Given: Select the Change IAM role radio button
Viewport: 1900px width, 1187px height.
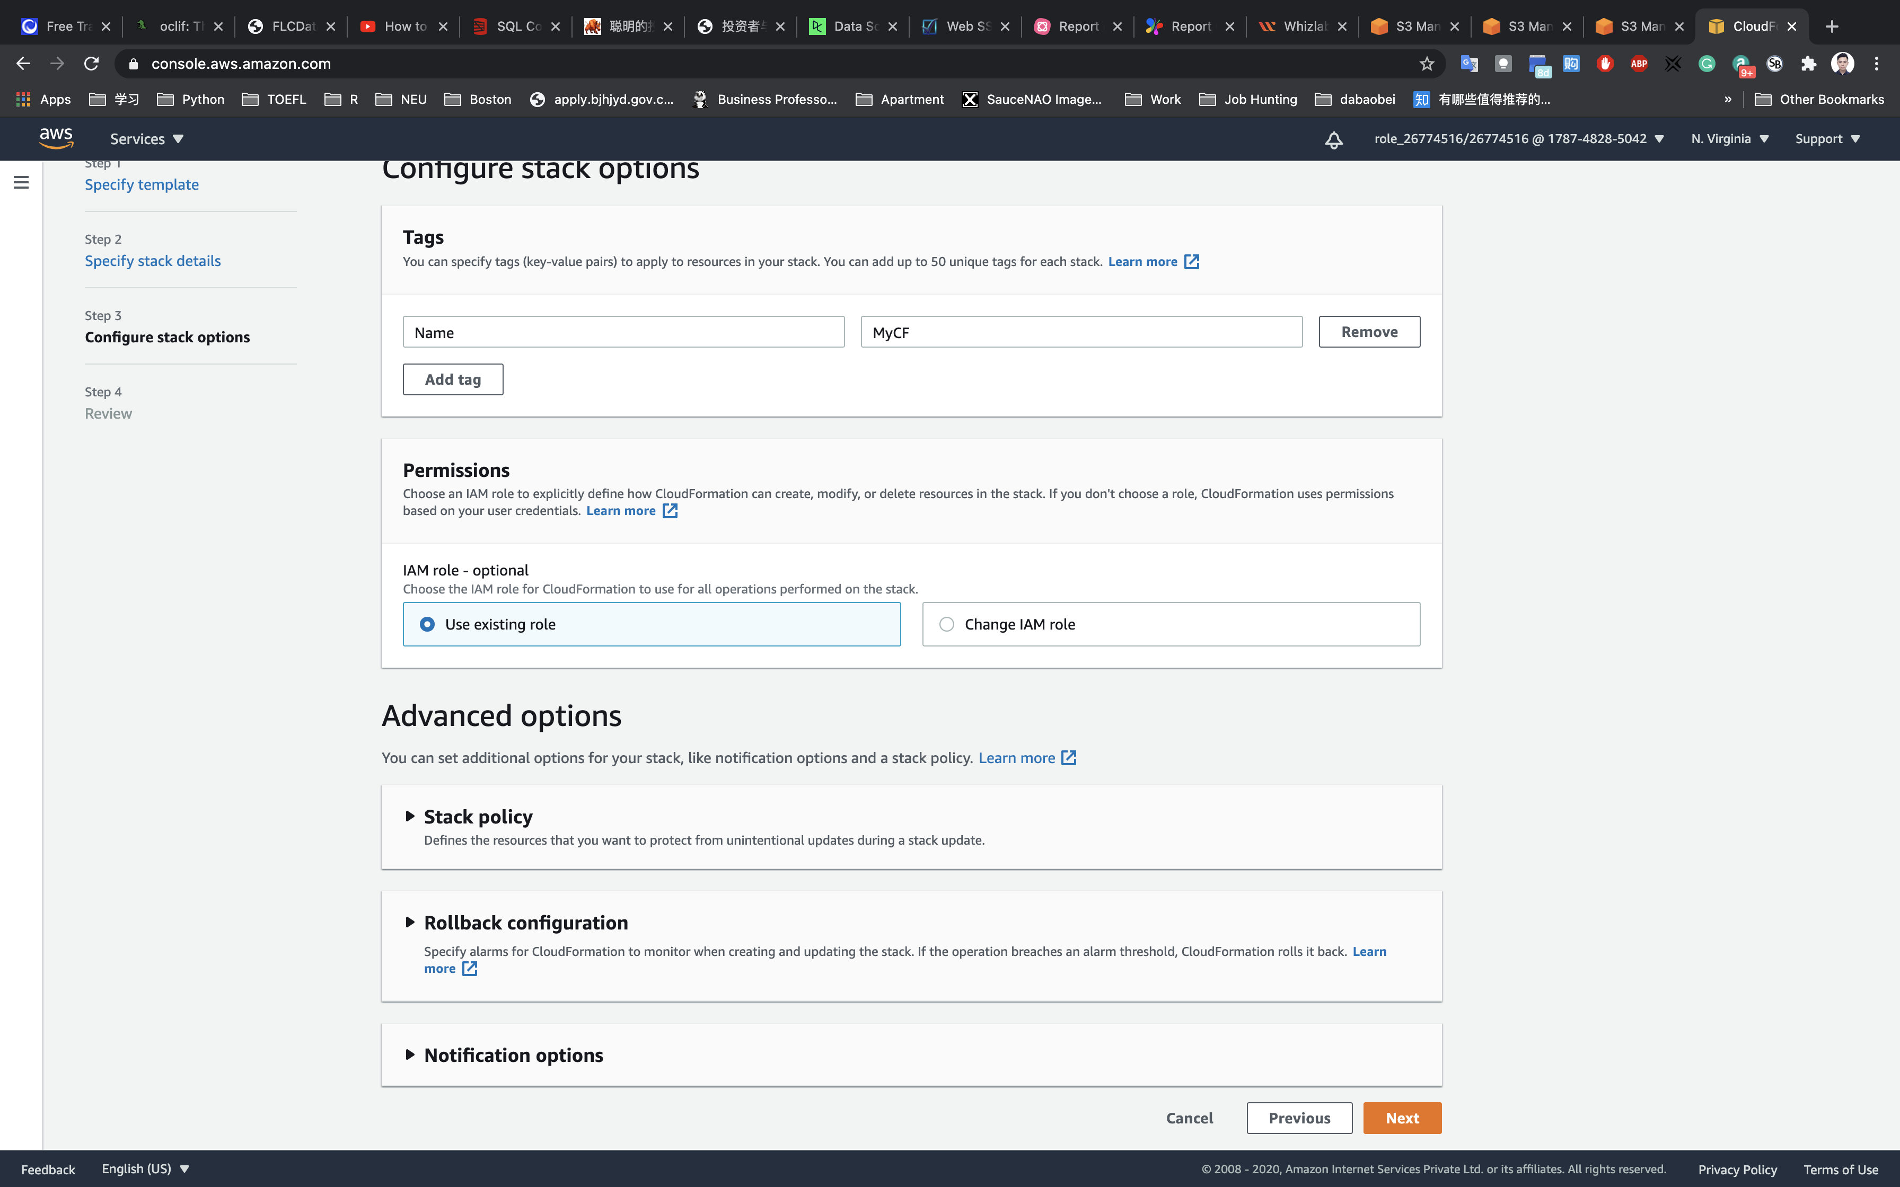Looking at the screenshot, I should coord(947,624).
